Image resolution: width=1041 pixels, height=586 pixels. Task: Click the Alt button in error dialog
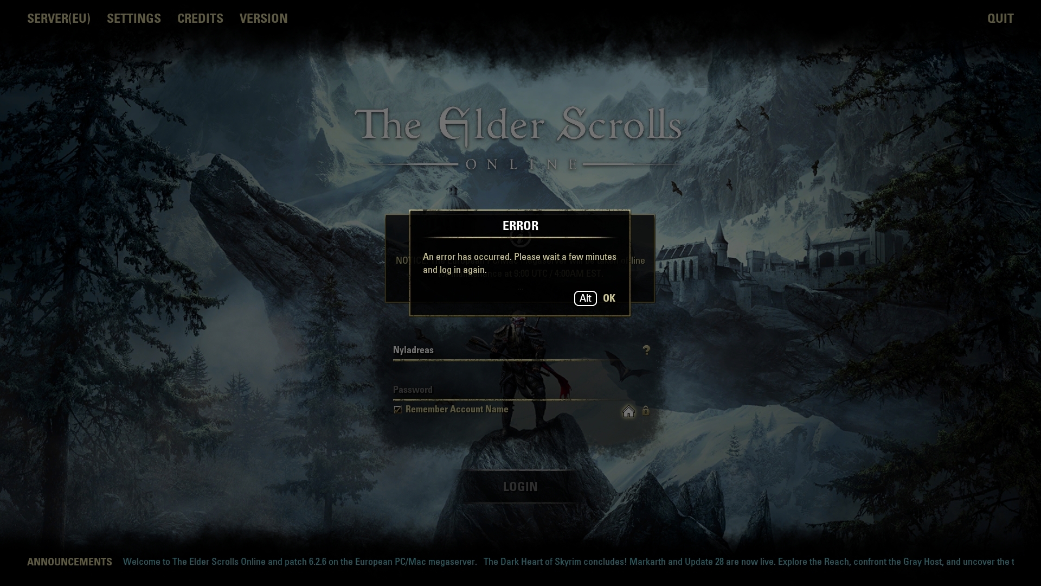coord(585,298)
